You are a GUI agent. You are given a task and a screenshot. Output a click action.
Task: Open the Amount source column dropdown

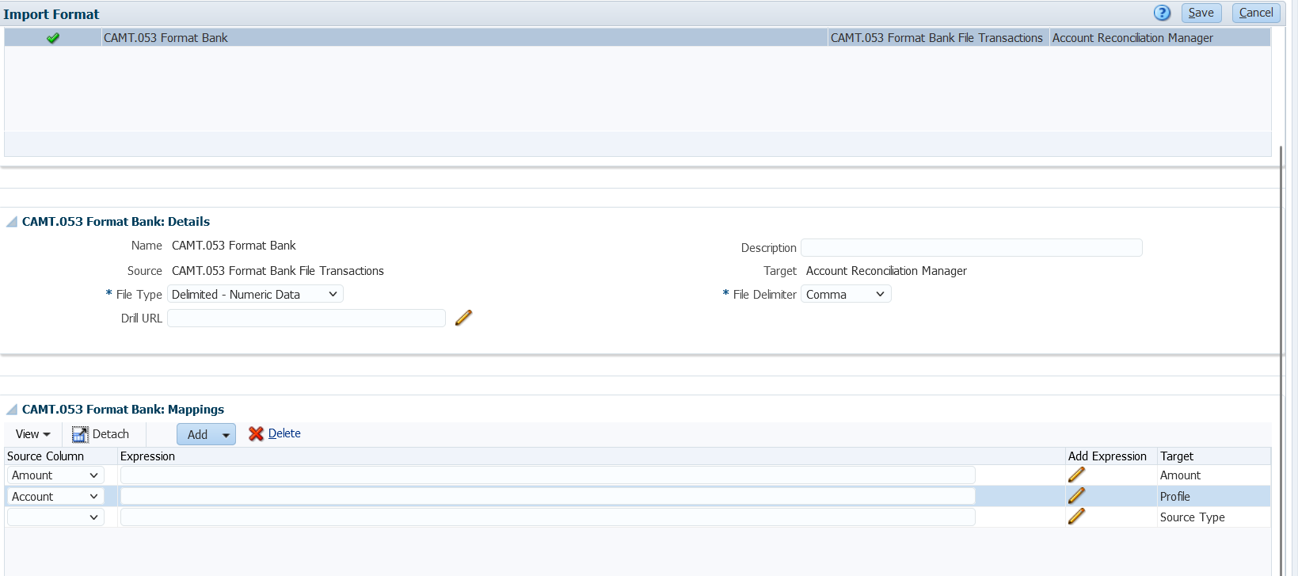(55, 475)
